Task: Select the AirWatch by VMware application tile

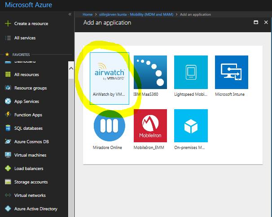Action: click(x=110, y=78)
